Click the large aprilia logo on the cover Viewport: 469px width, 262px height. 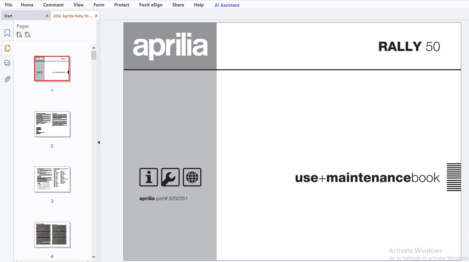pos(170,46)
